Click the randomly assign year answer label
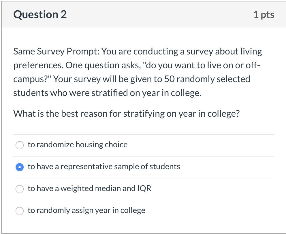Viewport: 286px width, 234px height. pos(86,211)
